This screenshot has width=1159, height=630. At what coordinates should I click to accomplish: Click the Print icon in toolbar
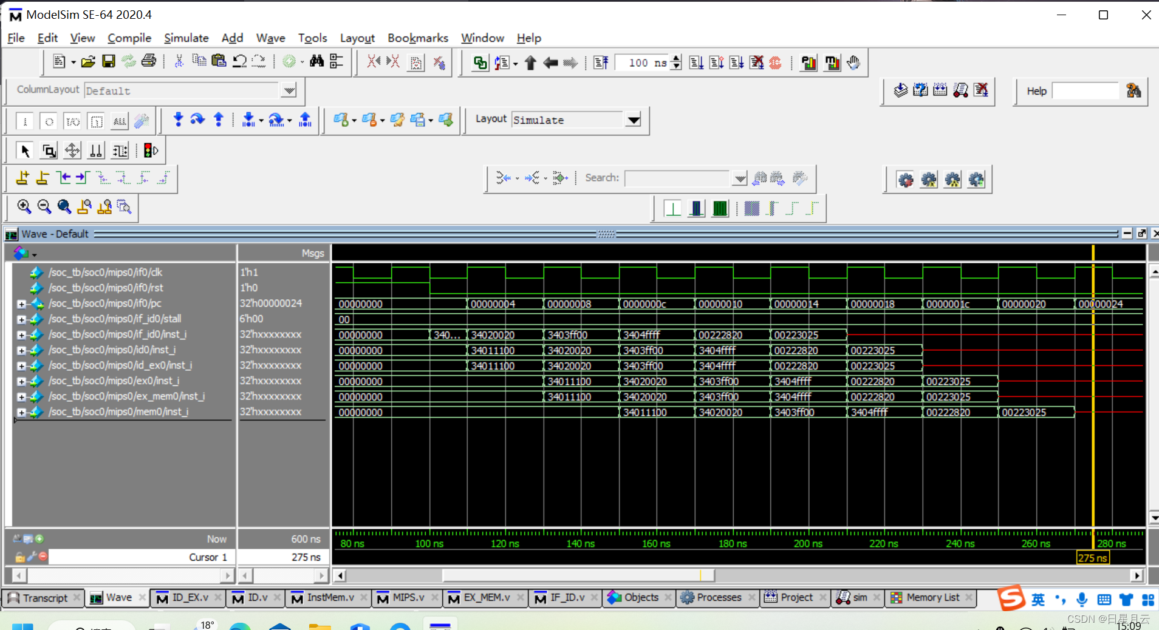click(x=149, y=61)
